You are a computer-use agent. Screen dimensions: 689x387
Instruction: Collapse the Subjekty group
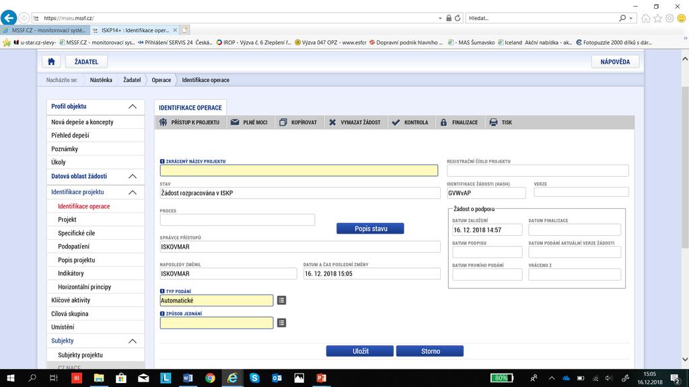point(133,341)
